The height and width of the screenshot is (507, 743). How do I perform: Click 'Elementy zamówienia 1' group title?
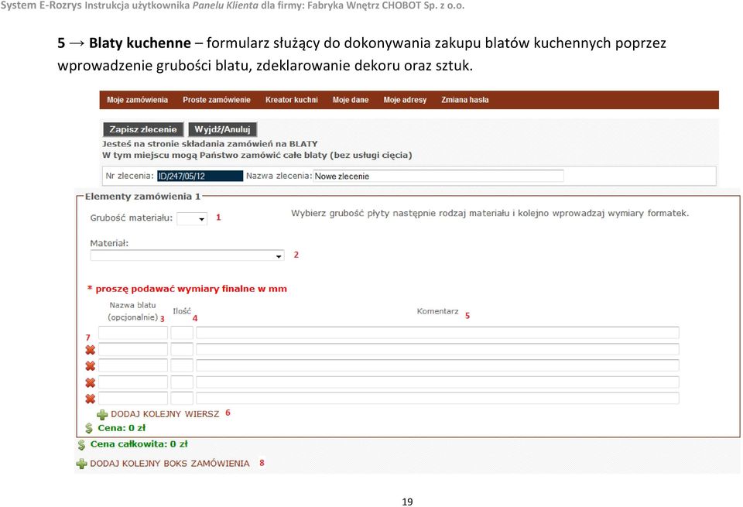coord(142,196)
